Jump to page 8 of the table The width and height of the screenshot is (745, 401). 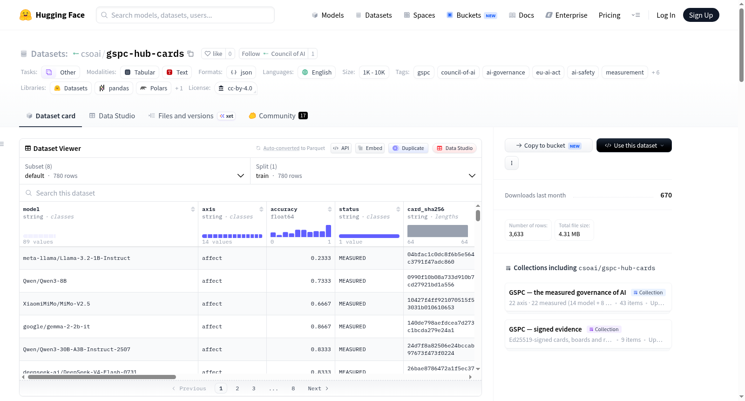[x=293, y=388]
